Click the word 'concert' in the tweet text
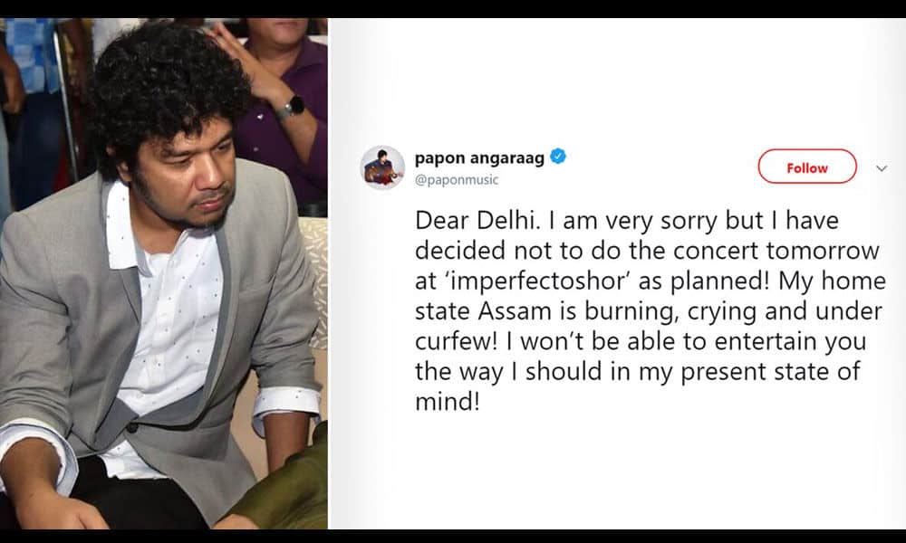This screenshot has height=543, width=906. 716,251
